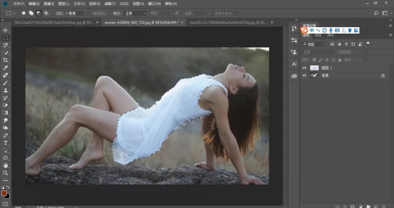394x208 pixels.
Task: Select the Eyedropper tool
Action: click(5, 68)
